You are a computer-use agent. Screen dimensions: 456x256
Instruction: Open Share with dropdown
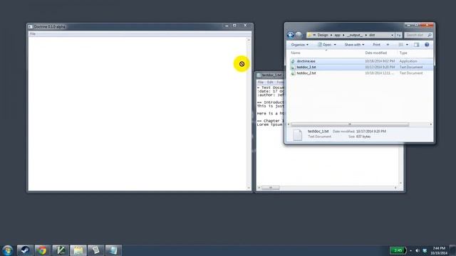coord(354,45)
